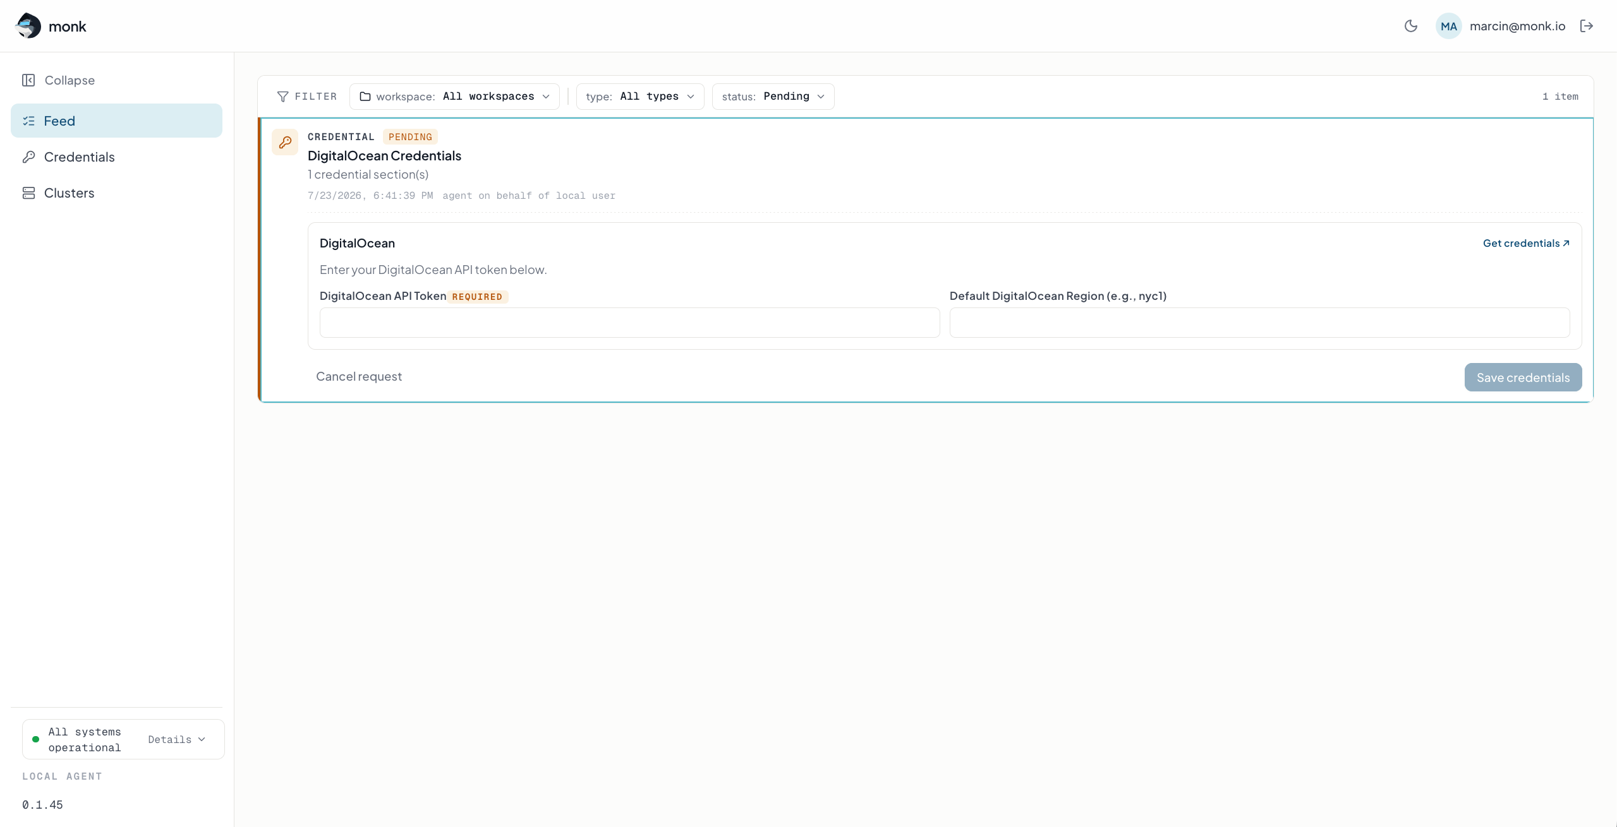Open the workspace filter dropdown
Image resolution: width=1617 pixels, height=827 pixels.
[454, 97]
